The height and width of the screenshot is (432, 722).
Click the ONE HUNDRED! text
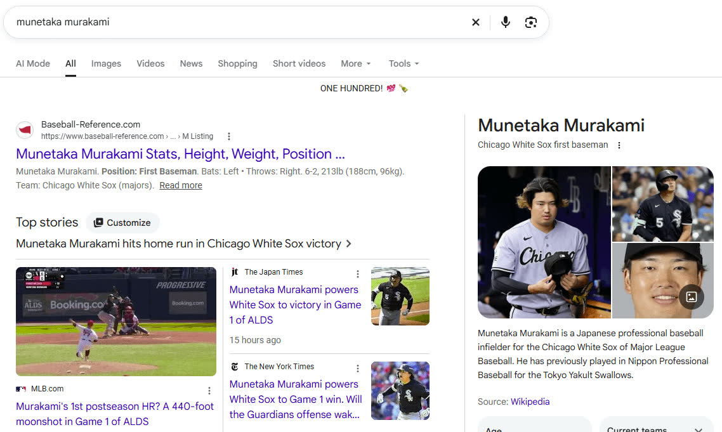pyautogui.click(x=351, y=88)
